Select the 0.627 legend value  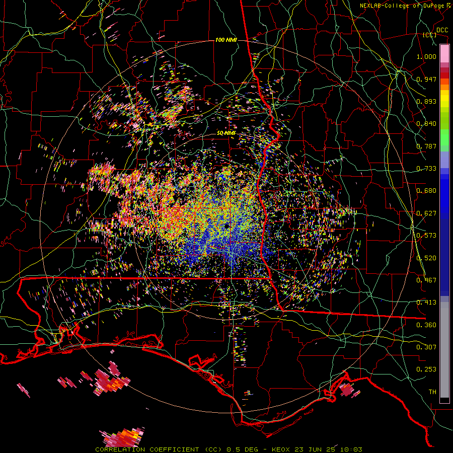[x=426, y=213]
